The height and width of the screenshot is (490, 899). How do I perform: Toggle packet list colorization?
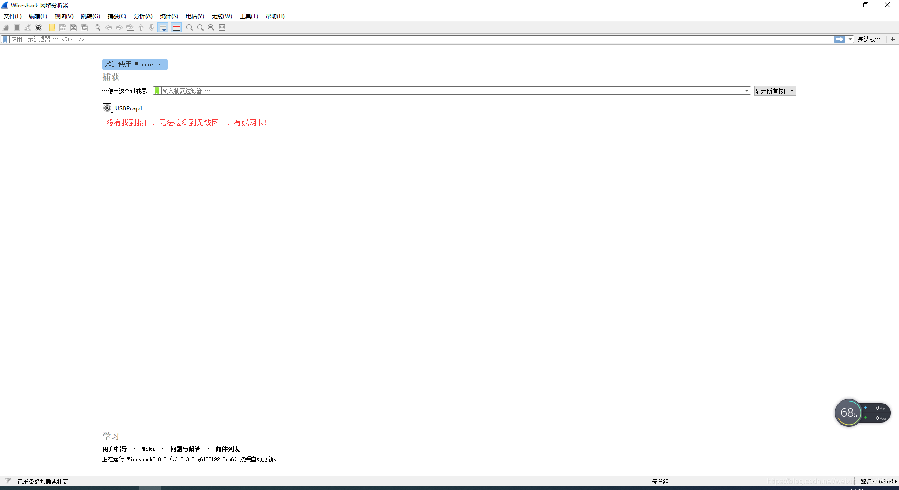coord(176,28)
